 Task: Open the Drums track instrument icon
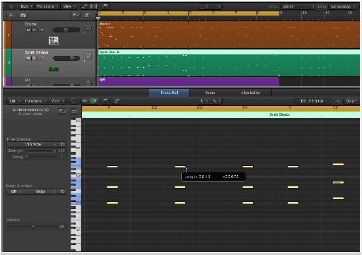point(54,41)
